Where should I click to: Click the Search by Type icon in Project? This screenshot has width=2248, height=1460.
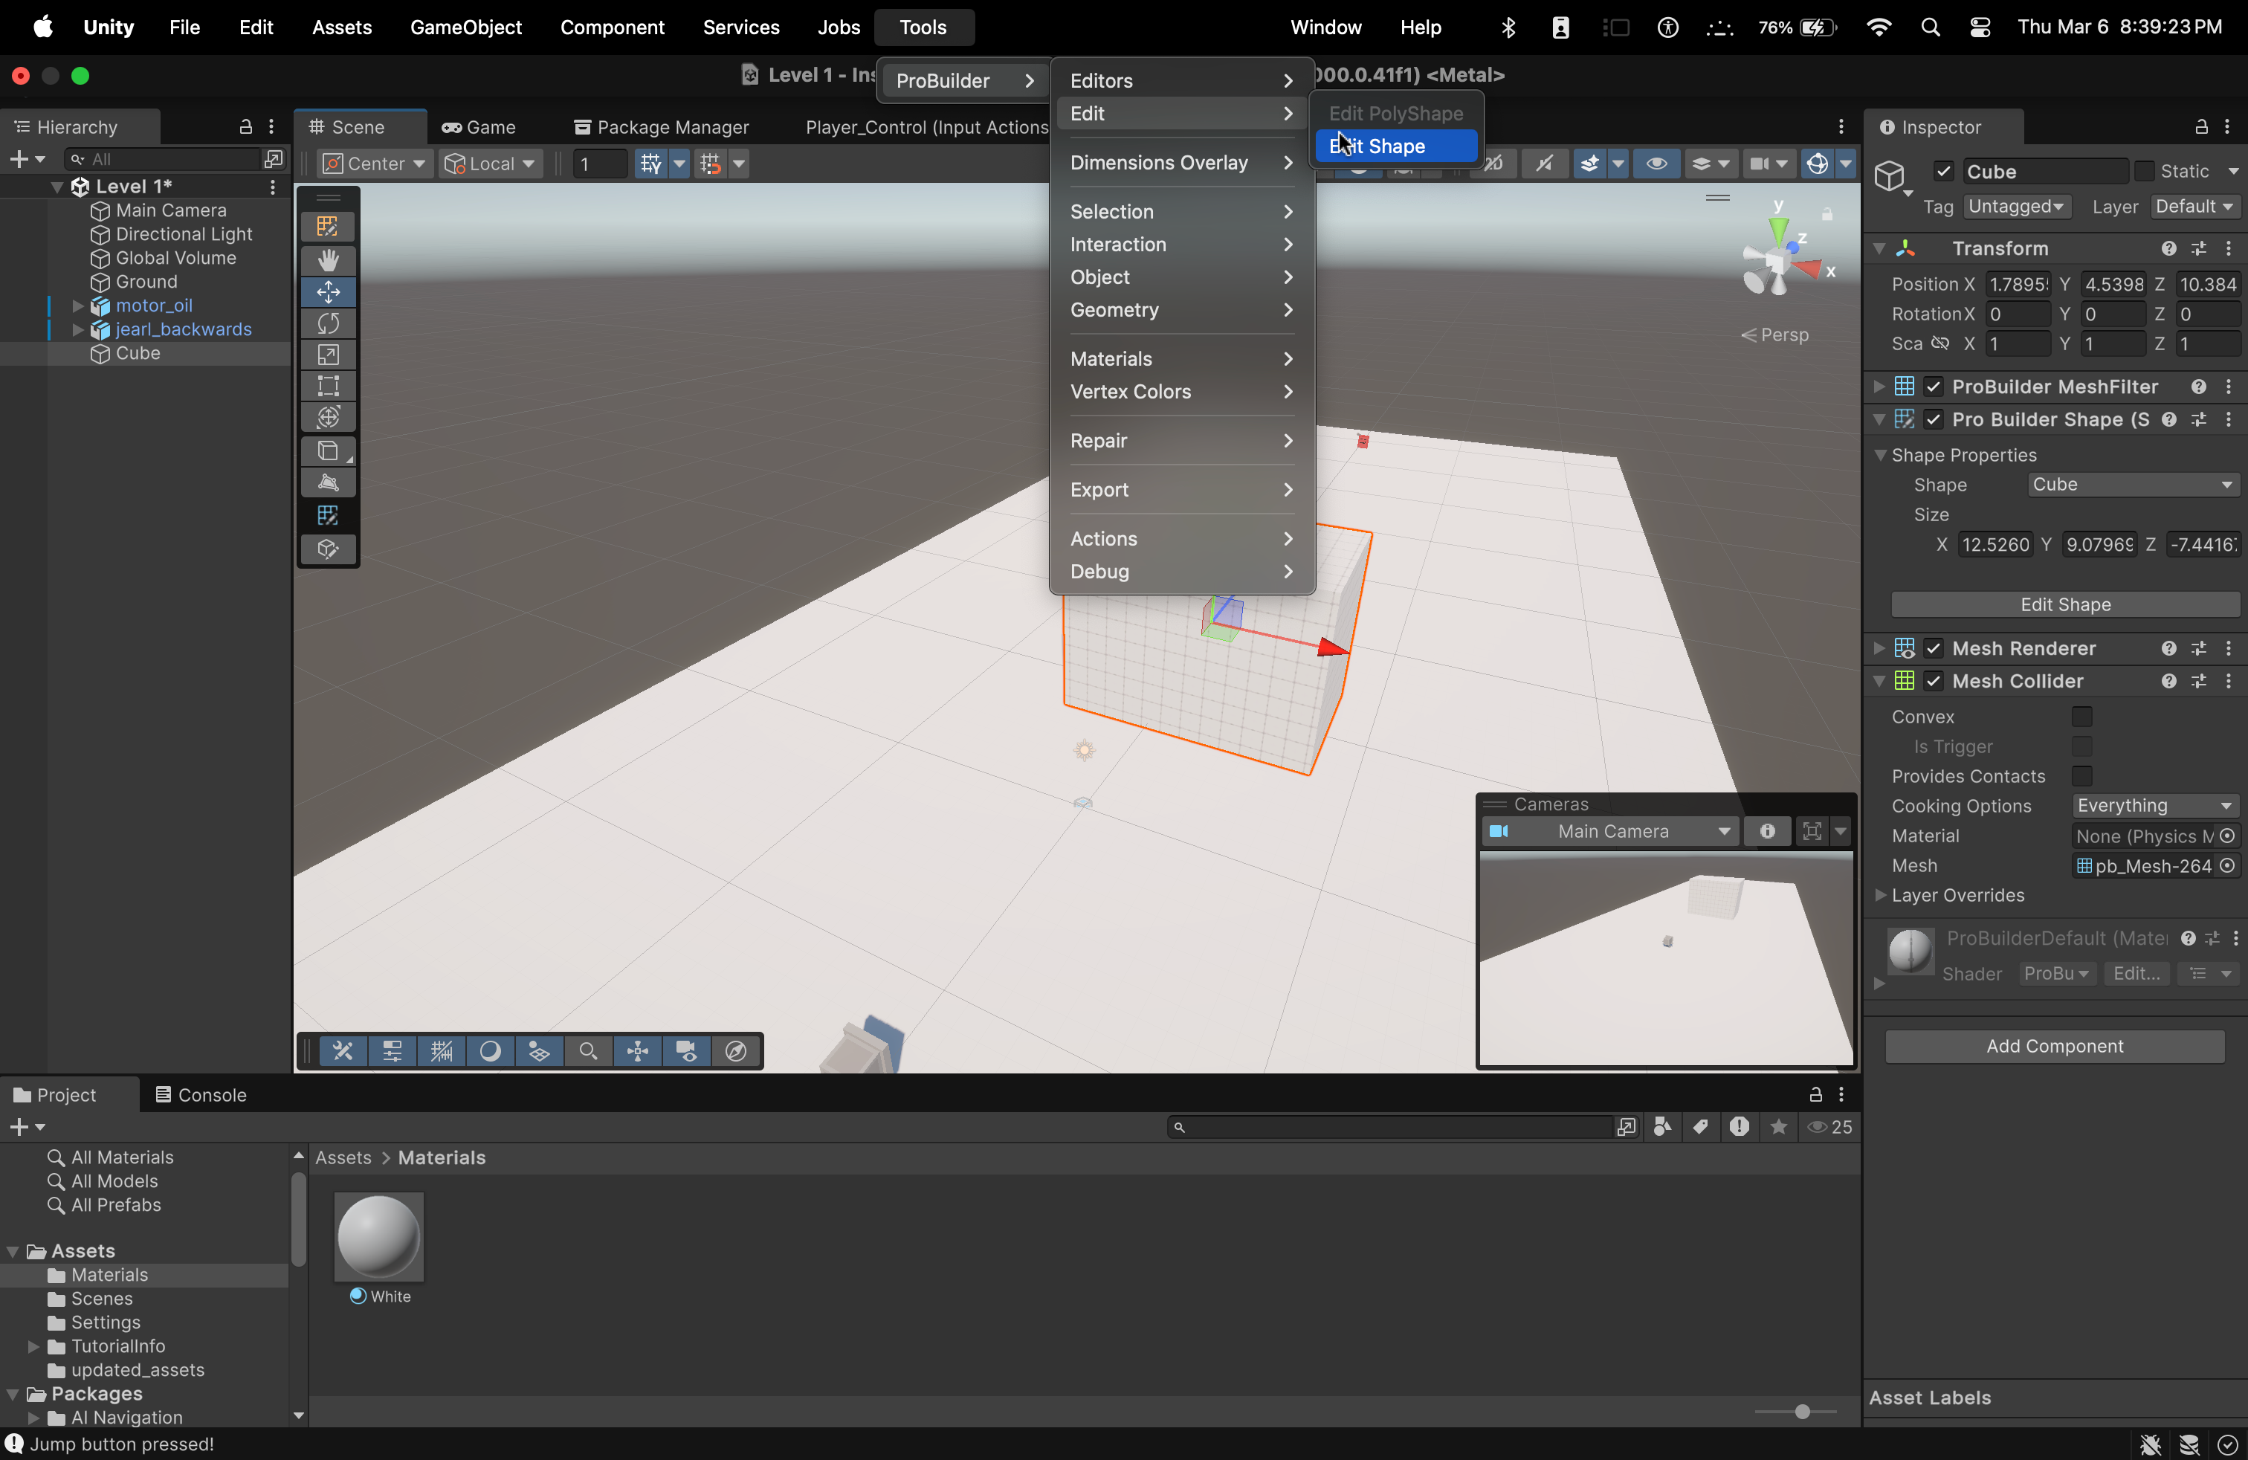point(1664,1127)
